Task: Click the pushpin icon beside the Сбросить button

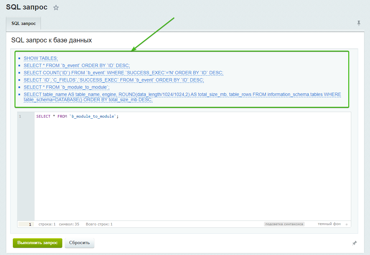Action: tap(355, 243)
